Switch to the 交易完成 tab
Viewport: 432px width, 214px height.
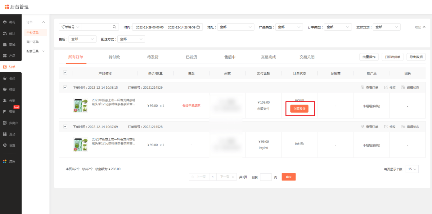[x=268, y=57]
